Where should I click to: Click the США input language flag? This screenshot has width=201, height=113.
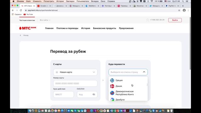pos(166,1)
